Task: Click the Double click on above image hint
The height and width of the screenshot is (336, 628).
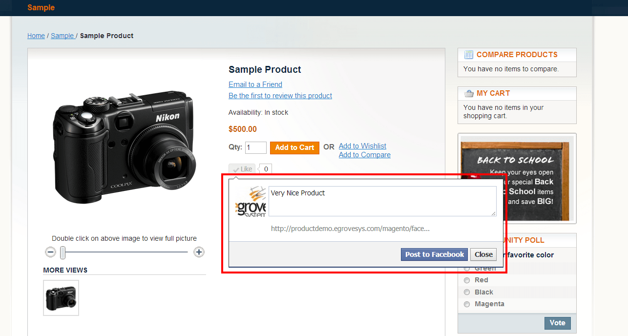Action: [x=125, y=238]
